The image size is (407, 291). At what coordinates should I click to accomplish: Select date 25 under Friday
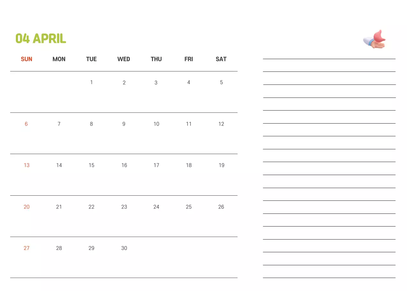click(x=189, y=207)
